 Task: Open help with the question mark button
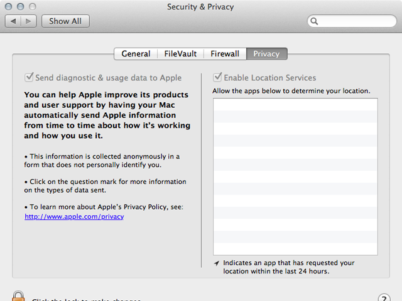pyautogui.click(x=384, y=298)
